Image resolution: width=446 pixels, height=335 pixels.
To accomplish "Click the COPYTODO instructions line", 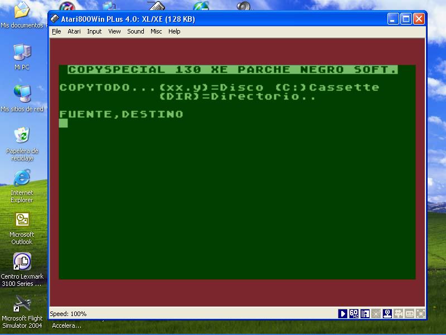I will pos(219,88).
